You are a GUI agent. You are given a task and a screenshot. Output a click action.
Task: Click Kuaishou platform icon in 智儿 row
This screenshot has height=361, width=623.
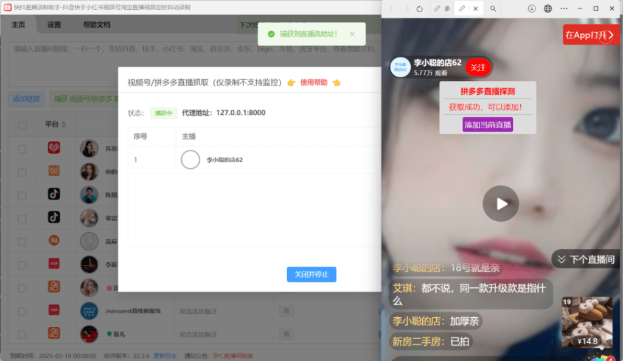[54, 333]
